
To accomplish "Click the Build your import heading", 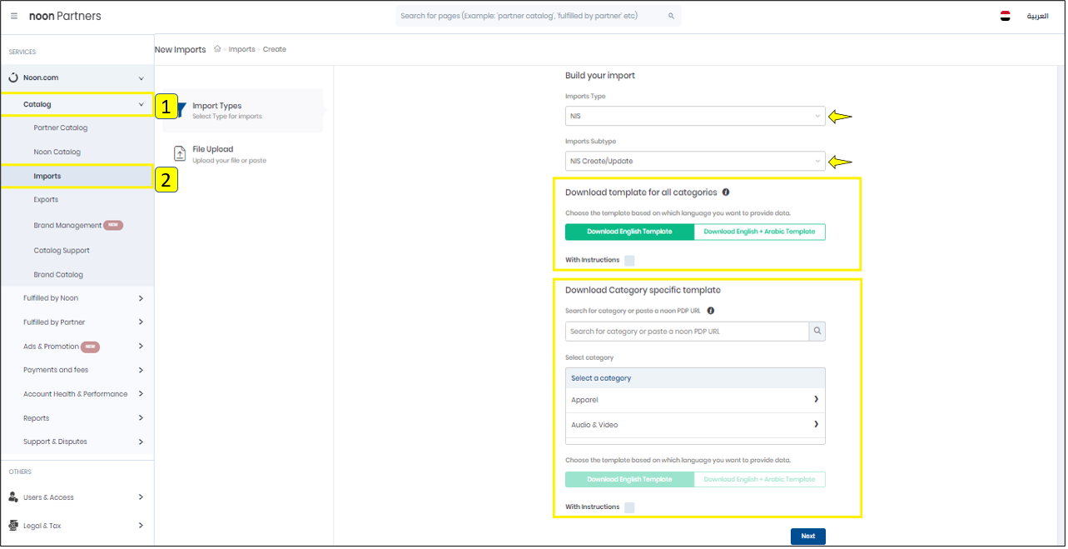I will coord(600,76).
